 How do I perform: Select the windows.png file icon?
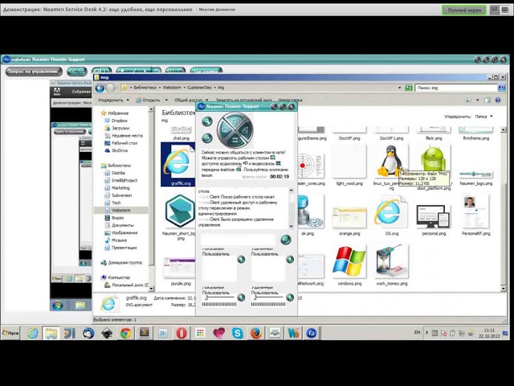349,264
